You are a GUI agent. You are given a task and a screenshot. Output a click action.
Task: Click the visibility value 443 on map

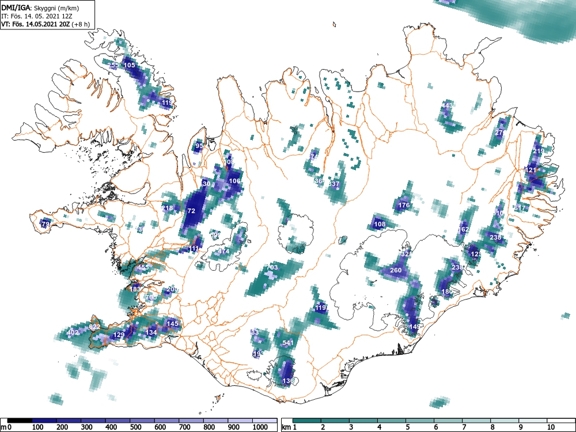(x=447, y=105)
